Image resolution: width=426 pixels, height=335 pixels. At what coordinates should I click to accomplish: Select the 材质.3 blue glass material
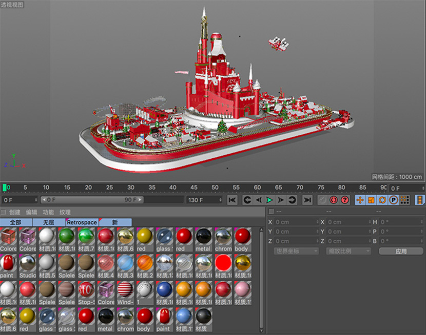click(x=125, y=266)
